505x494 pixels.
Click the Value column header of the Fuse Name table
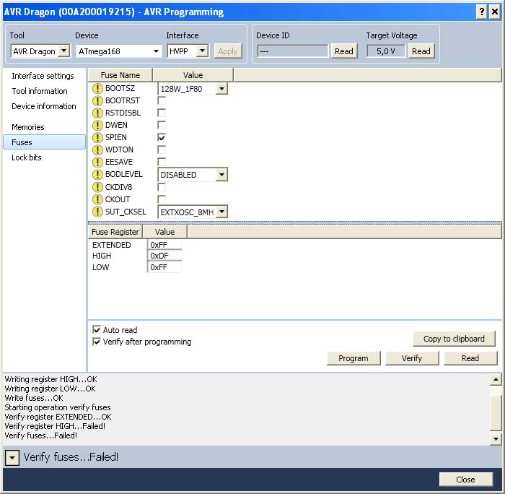click(x=193, y=75)
